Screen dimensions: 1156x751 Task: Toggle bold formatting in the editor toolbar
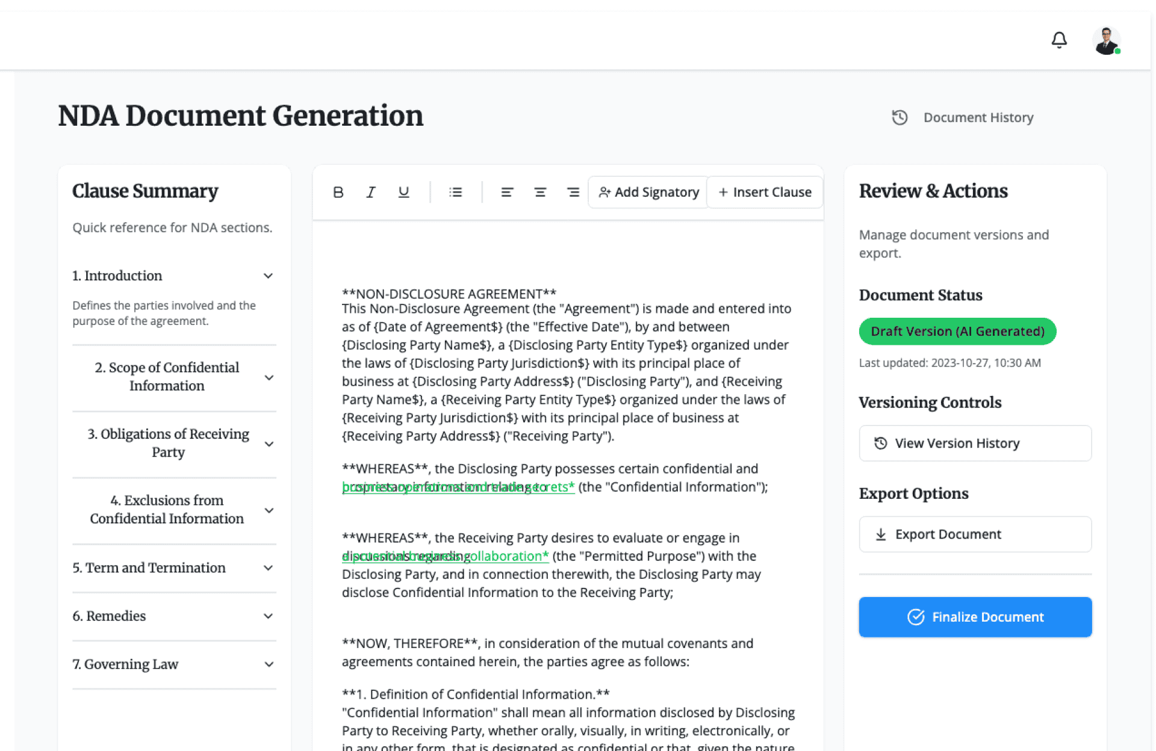[338, 192]
